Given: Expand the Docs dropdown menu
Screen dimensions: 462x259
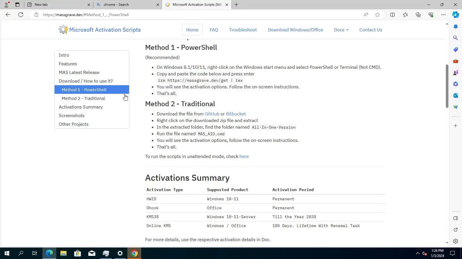Looking at the screenshot, I should tap(341, 30).
